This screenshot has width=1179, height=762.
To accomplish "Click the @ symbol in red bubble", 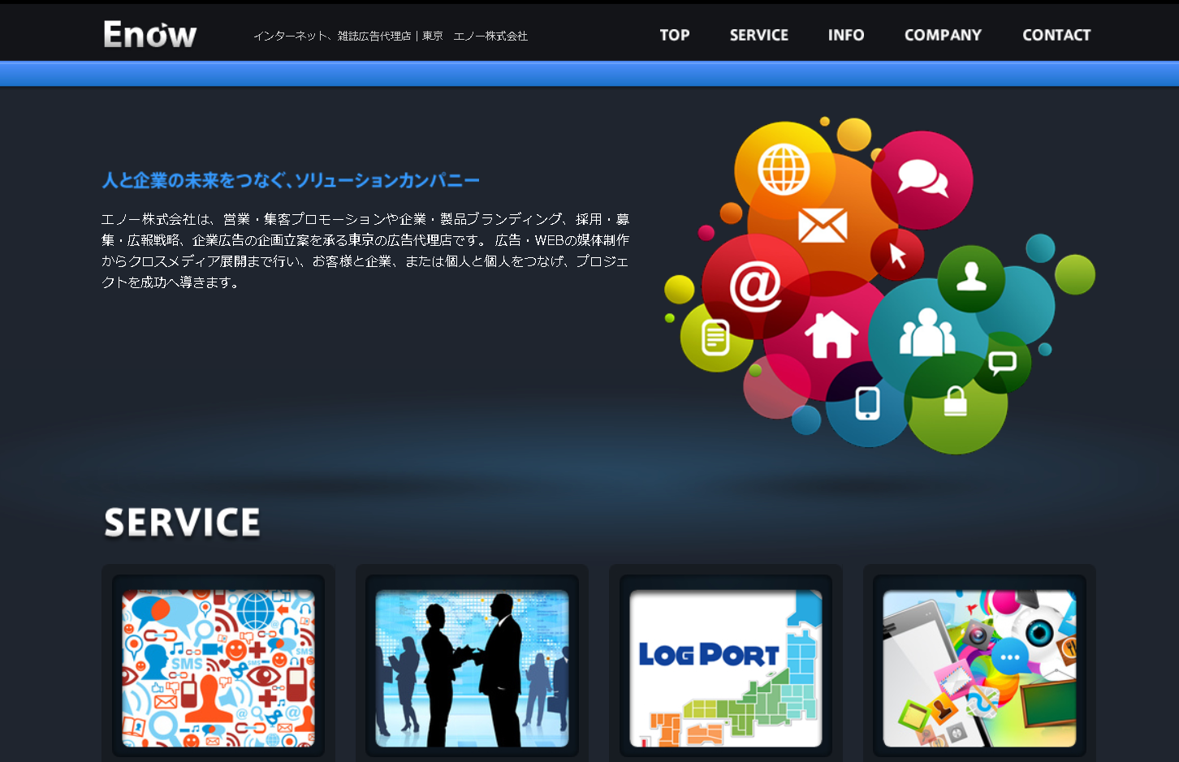I will [755, 286].
